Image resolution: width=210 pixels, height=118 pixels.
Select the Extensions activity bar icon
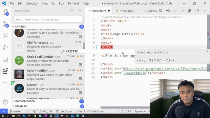(5, 71)
